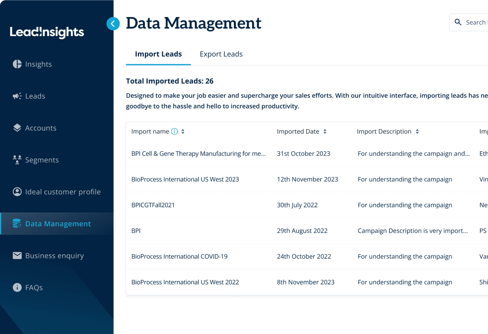Click the Insights pie chart icon
488x334 pixels.
tap(17, 64)
